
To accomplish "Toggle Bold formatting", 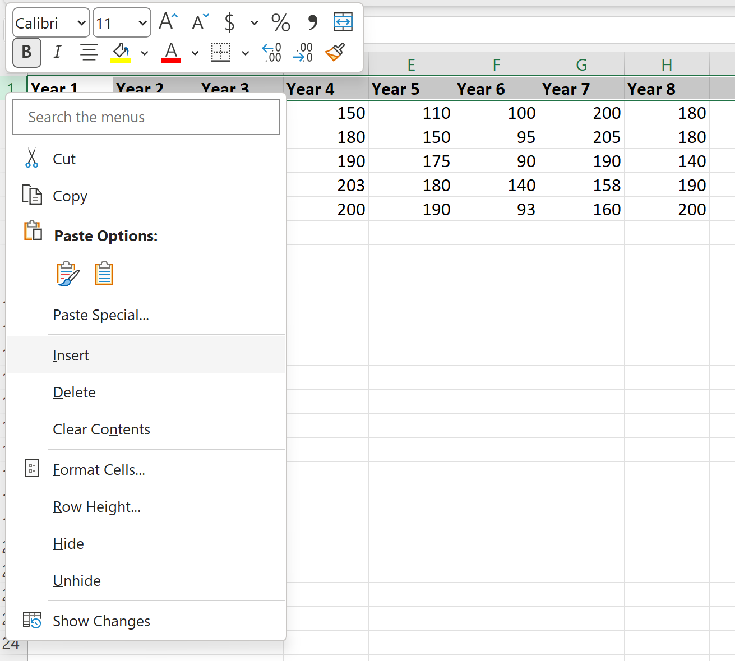I will pyautogui.click(x=26, y=52).
